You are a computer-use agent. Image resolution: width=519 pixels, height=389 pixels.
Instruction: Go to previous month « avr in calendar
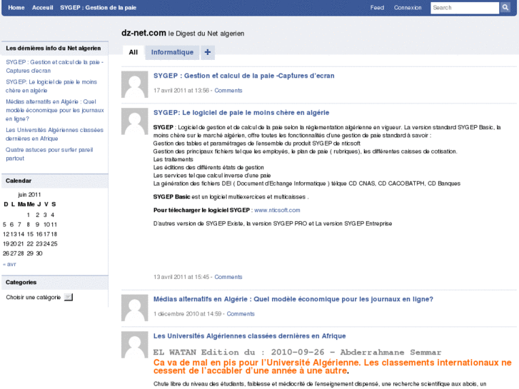pos(9,264)
